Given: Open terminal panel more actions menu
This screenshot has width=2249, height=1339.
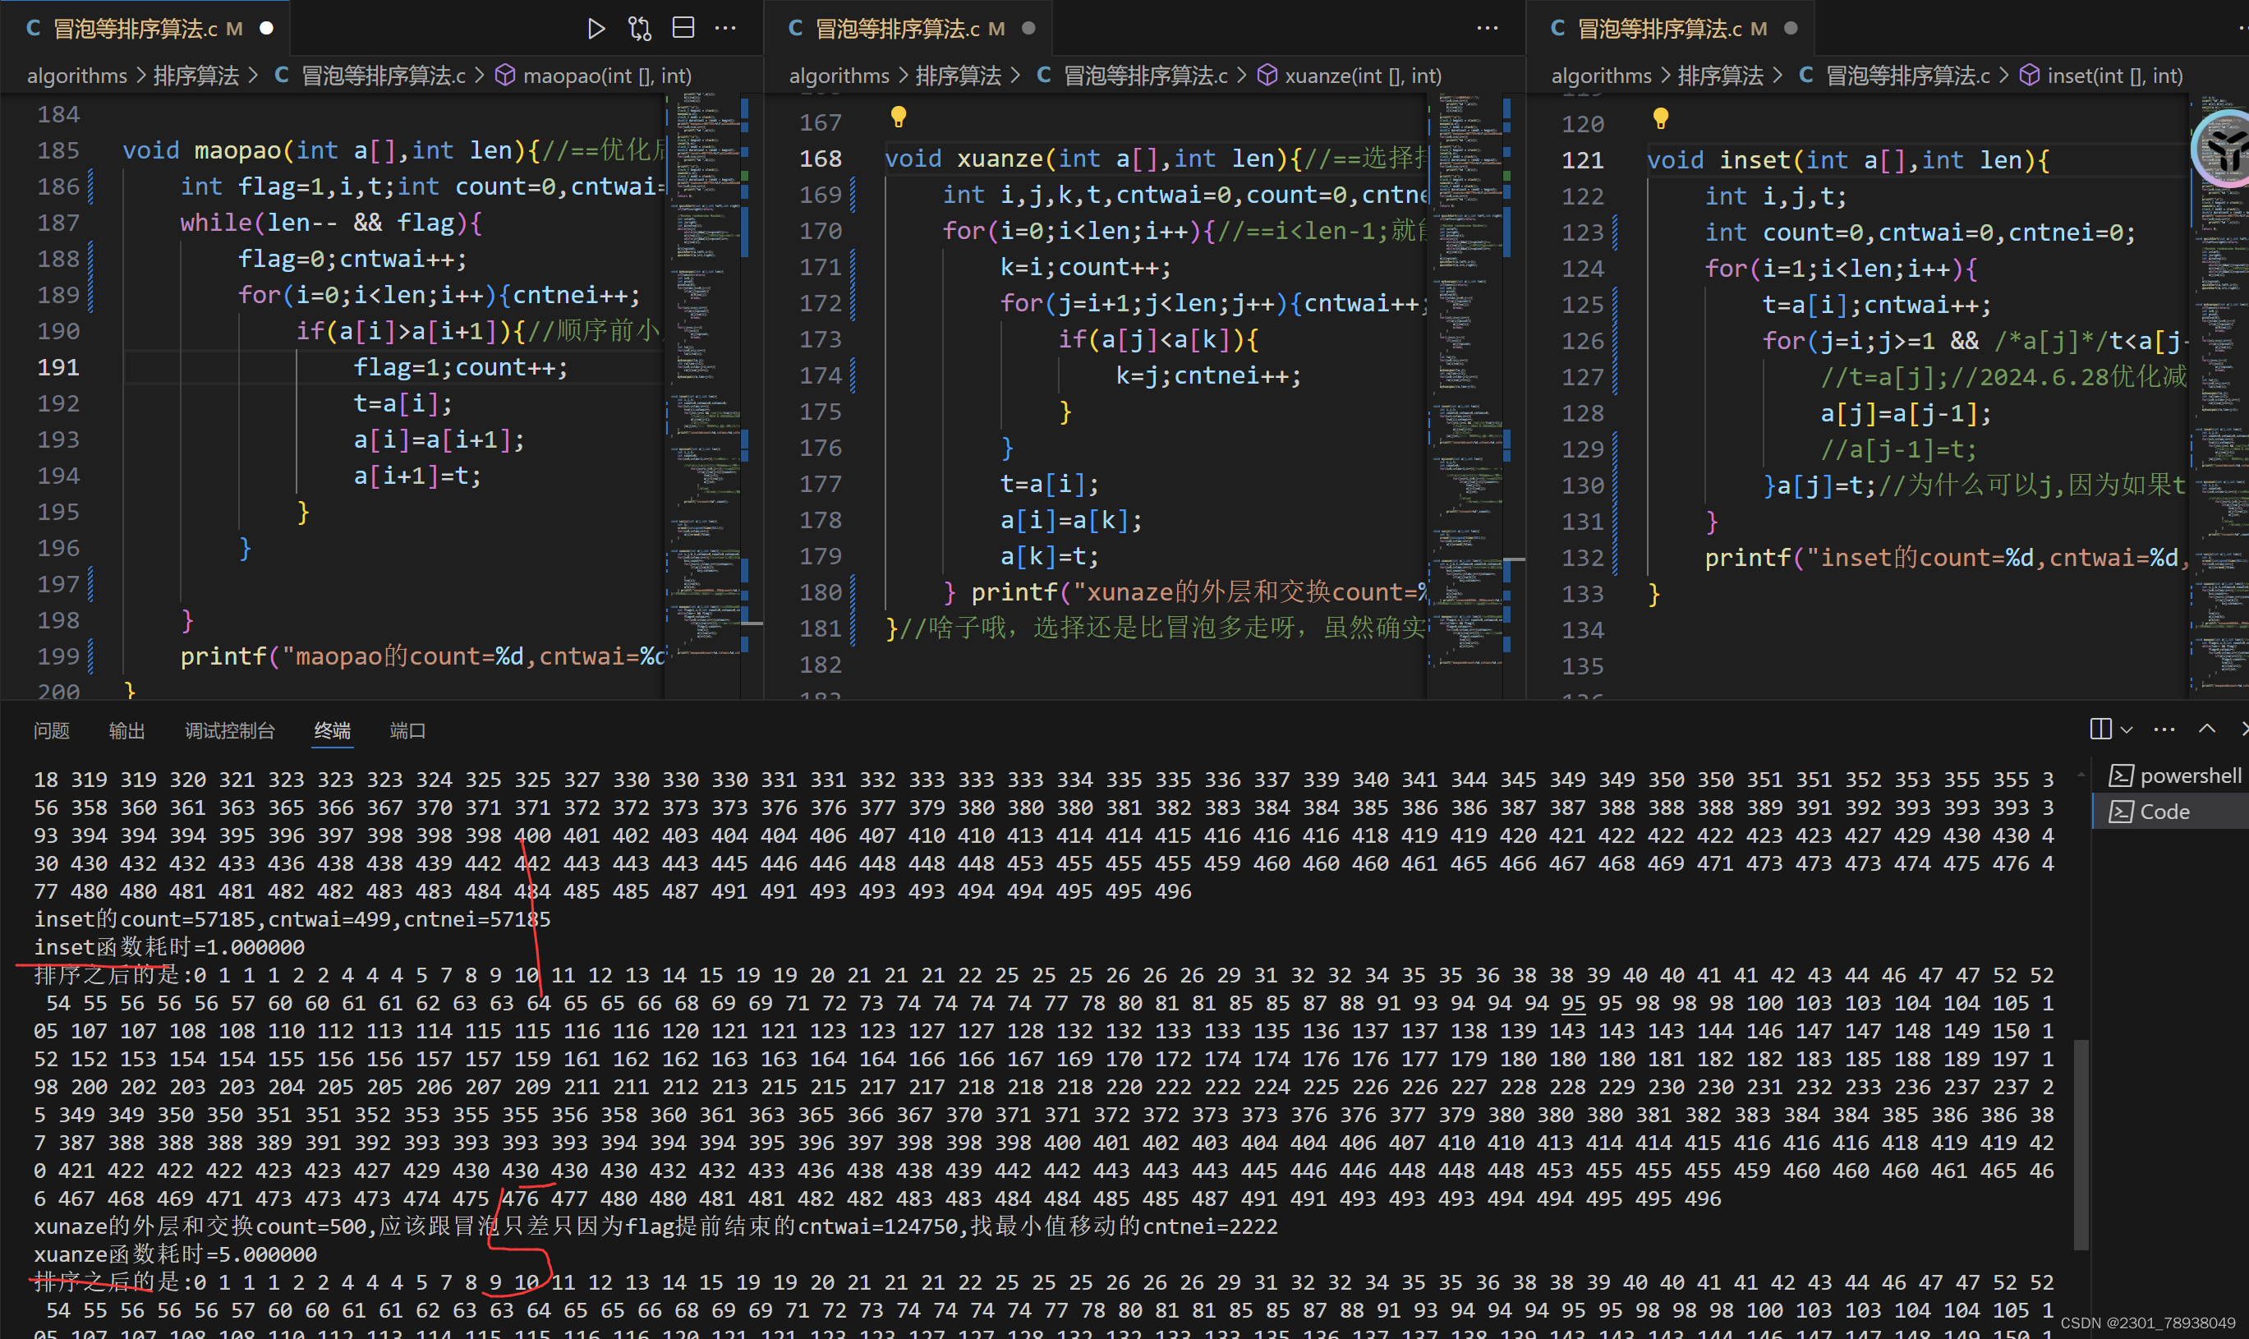Looking at the screenshot, I should pyautogui.click(x=2164, y=729).
